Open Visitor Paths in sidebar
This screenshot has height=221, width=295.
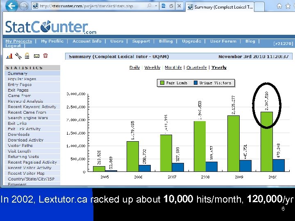click(32, 146)
